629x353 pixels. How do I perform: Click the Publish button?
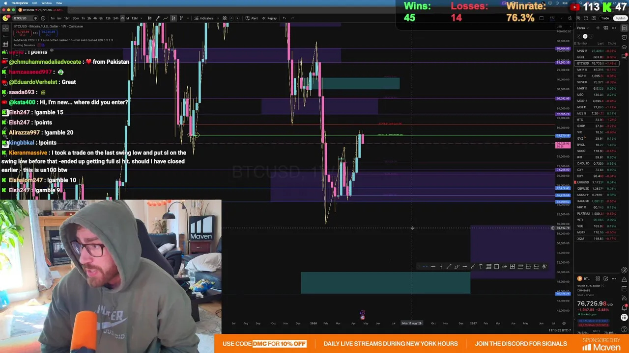click(x=620, y=18)
